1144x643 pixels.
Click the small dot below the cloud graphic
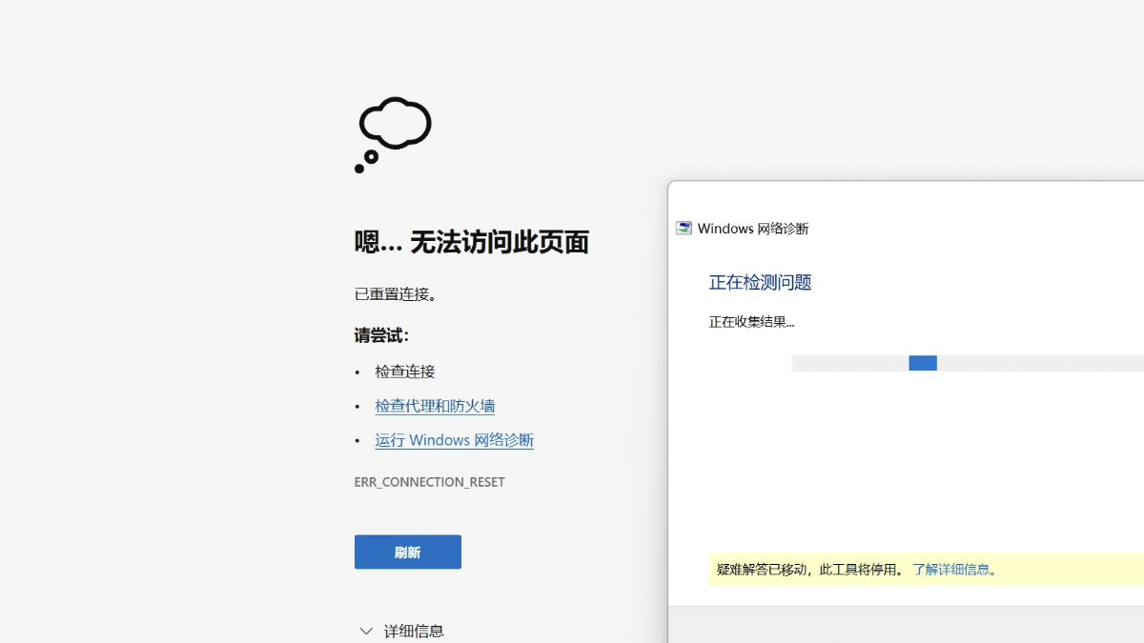click(x=359, y=169)
